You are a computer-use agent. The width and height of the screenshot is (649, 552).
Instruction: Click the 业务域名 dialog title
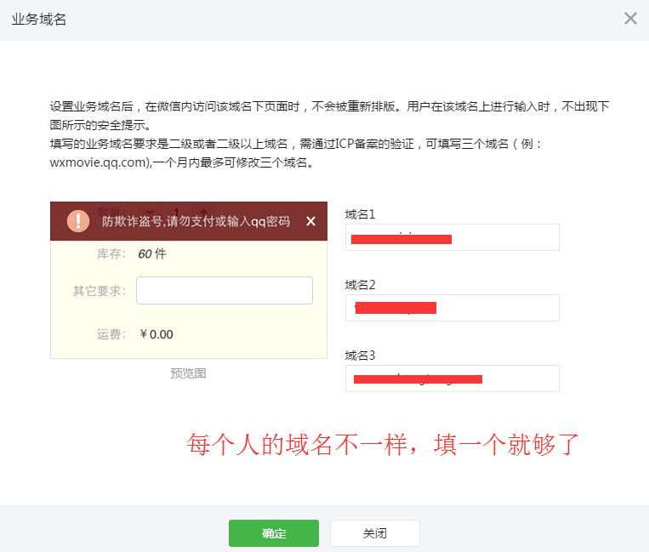[39, 20]
